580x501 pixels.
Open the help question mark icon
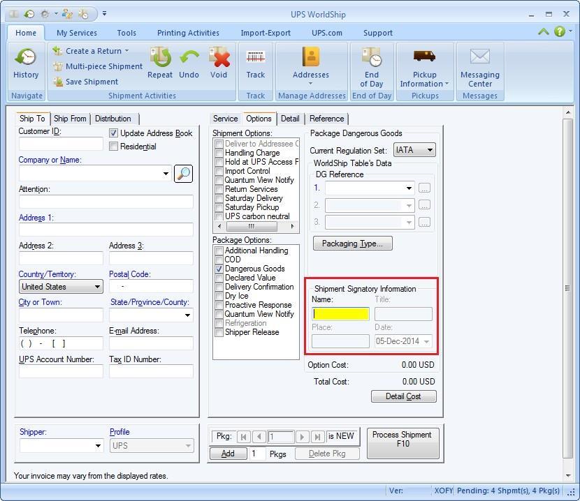pyautogui.click(x=559, y=31)
